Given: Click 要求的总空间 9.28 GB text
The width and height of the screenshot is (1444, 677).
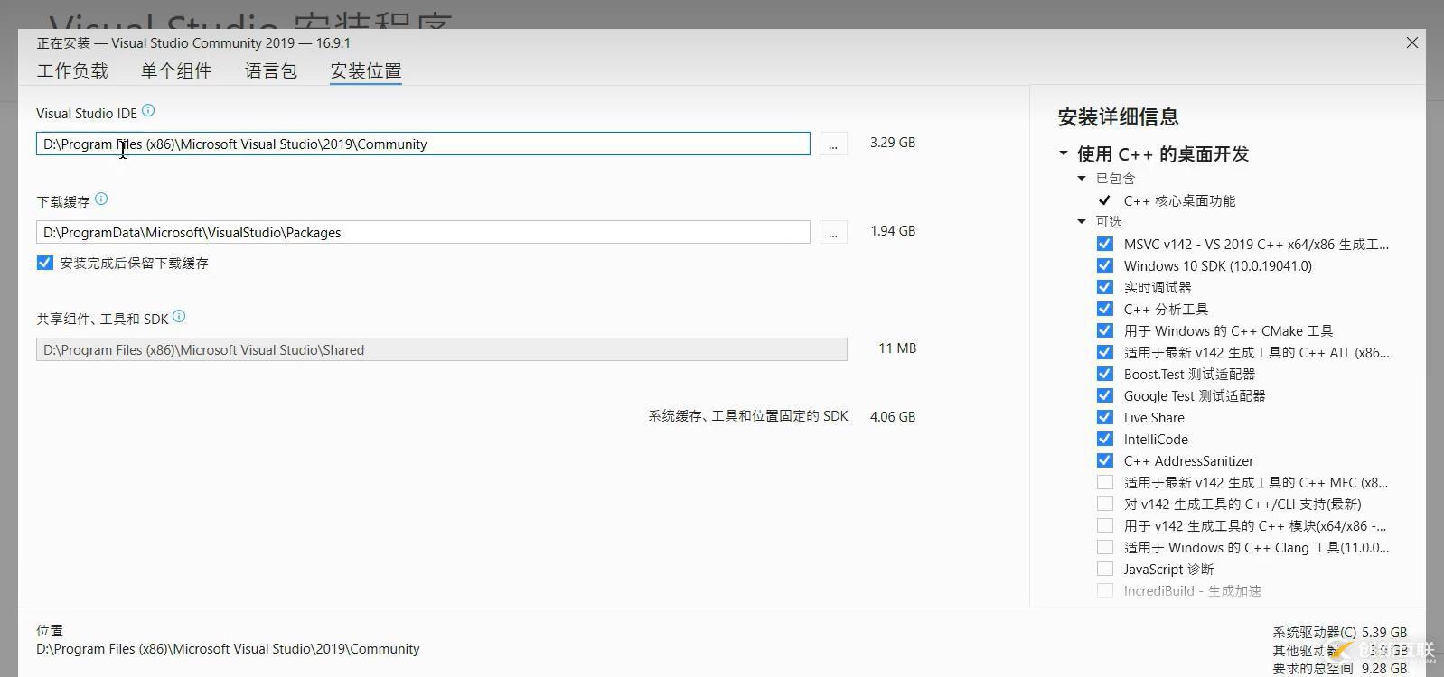Looking at the screenshot, I should 1339,669.
